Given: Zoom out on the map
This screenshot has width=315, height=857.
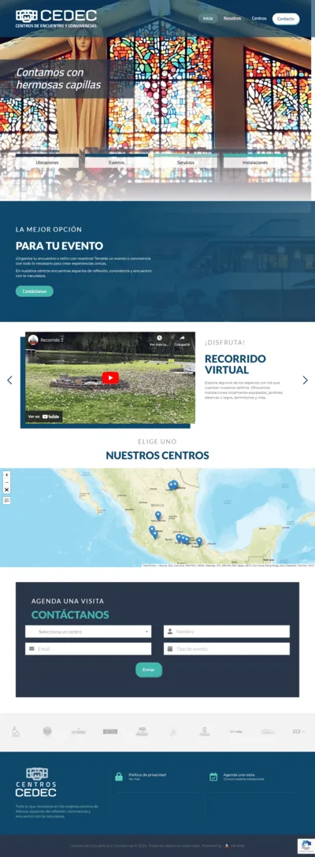Looking at the screenshot, I should (x=6, y=483).
